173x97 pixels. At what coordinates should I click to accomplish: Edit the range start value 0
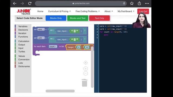(79, 47)
